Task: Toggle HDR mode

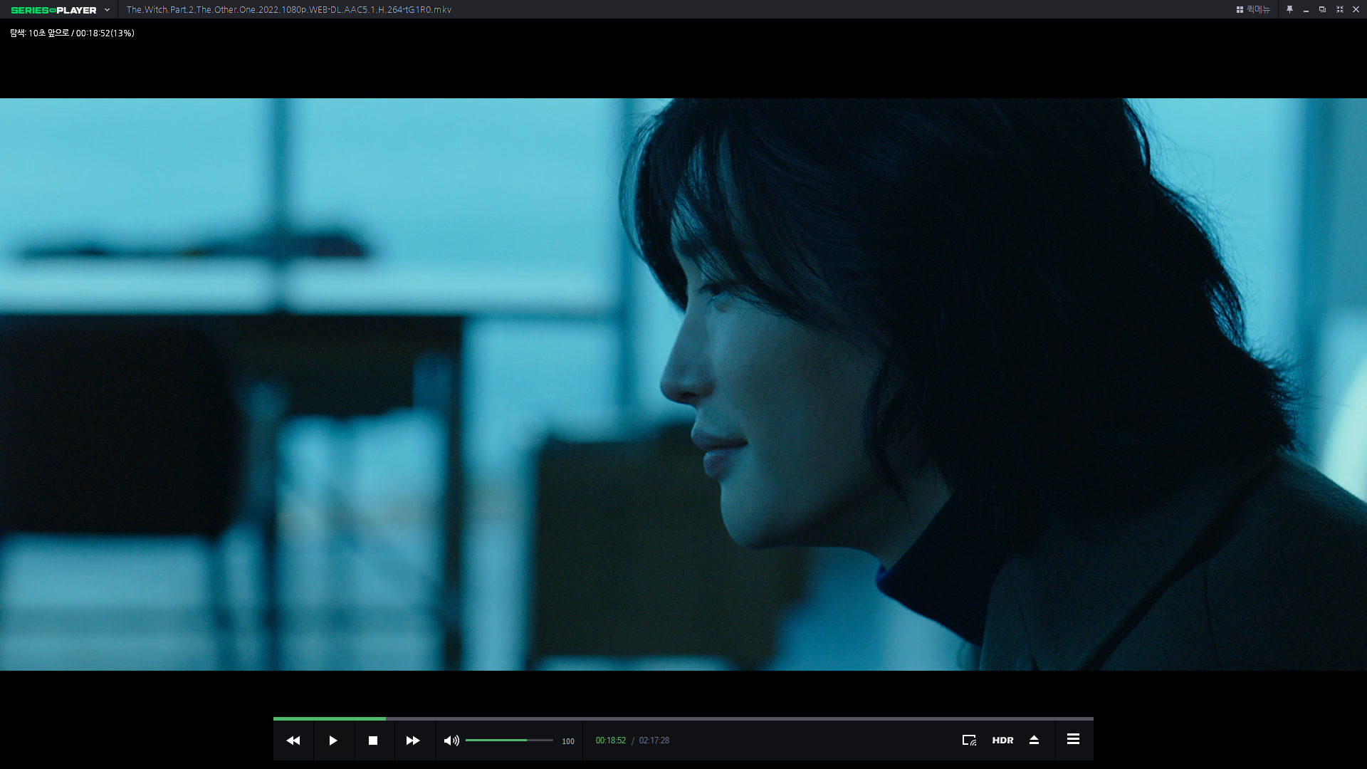Action: pos(1002,741)
